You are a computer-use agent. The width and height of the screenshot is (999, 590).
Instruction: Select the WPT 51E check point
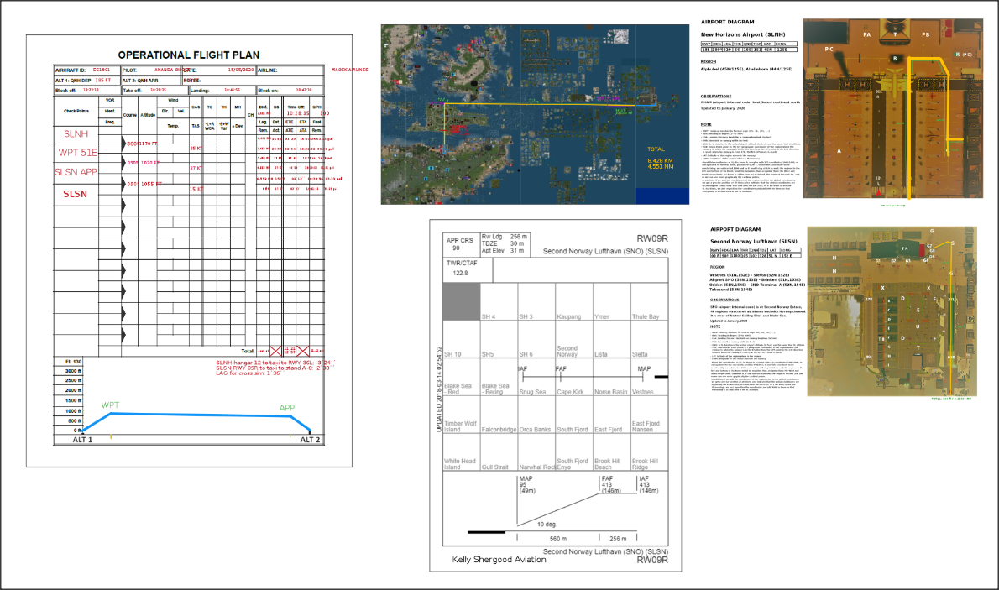coord(78,152)
